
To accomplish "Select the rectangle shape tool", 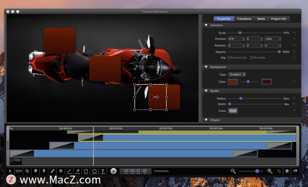I will coord(86,171).
